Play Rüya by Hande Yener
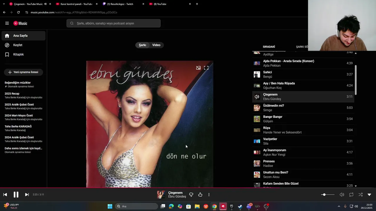The image size is (376, 211). [x=303, y=130]
